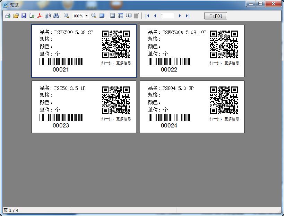Open a report file with the folder icon
The image size is (284, 216).
pos(16,16)
